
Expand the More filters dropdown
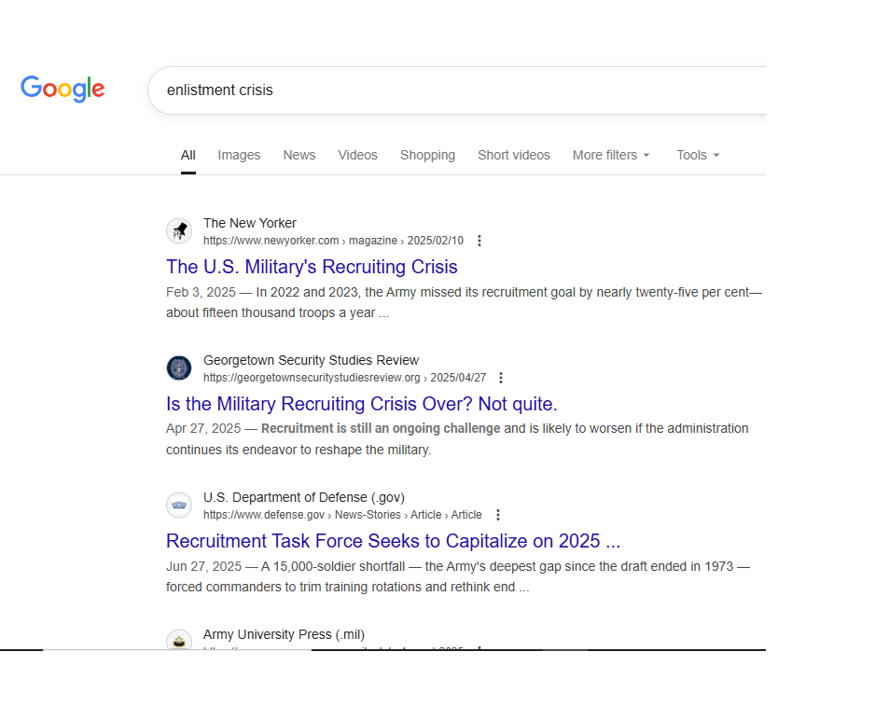tap(611, 155)
